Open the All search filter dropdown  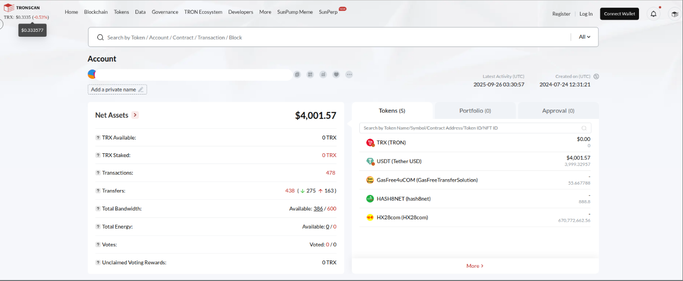[x=585, y=37]
